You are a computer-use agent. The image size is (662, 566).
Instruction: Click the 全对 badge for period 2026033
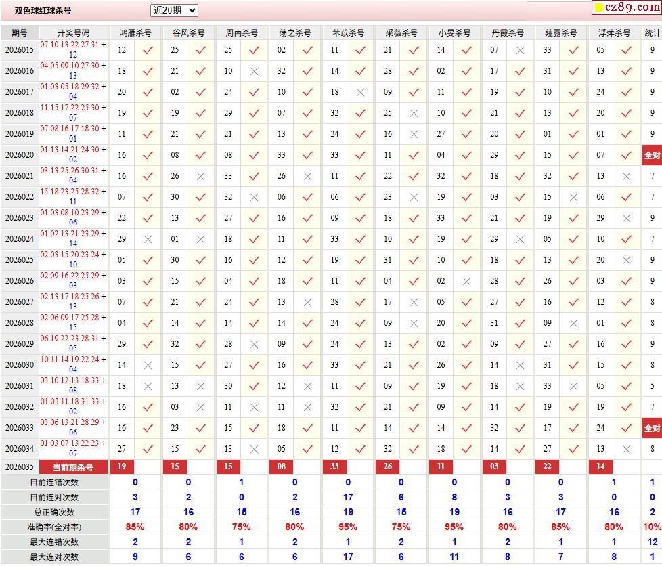point(652,428)
